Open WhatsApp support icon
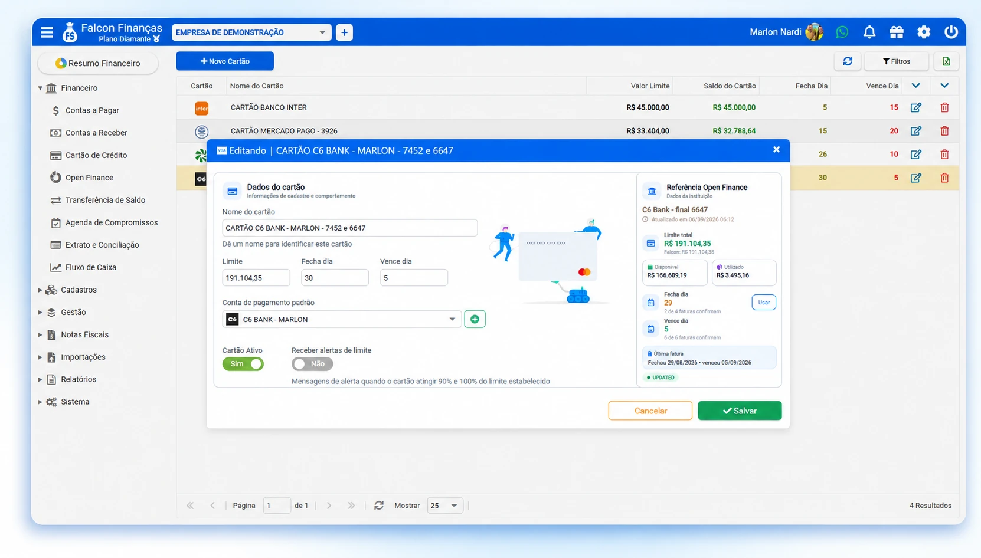This screenshot has height=558, width=981. click(x=842, y=32)
